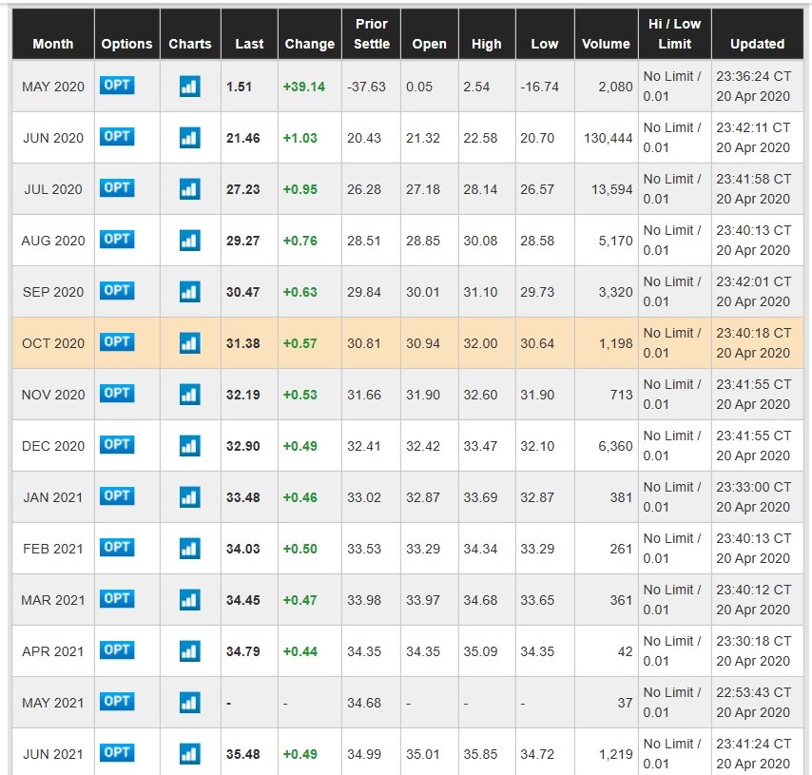812x775 pixels.
Task: Open OPT for NOV 2020 contract
Action: point(117,394)
